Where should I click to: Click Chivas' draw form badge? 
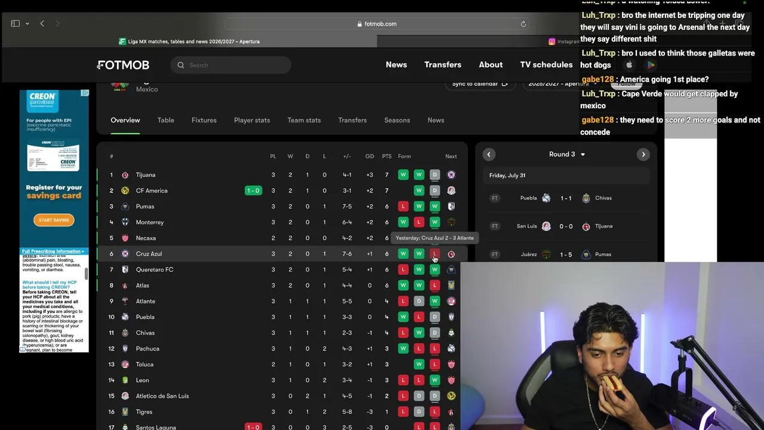tap(435, 333)
